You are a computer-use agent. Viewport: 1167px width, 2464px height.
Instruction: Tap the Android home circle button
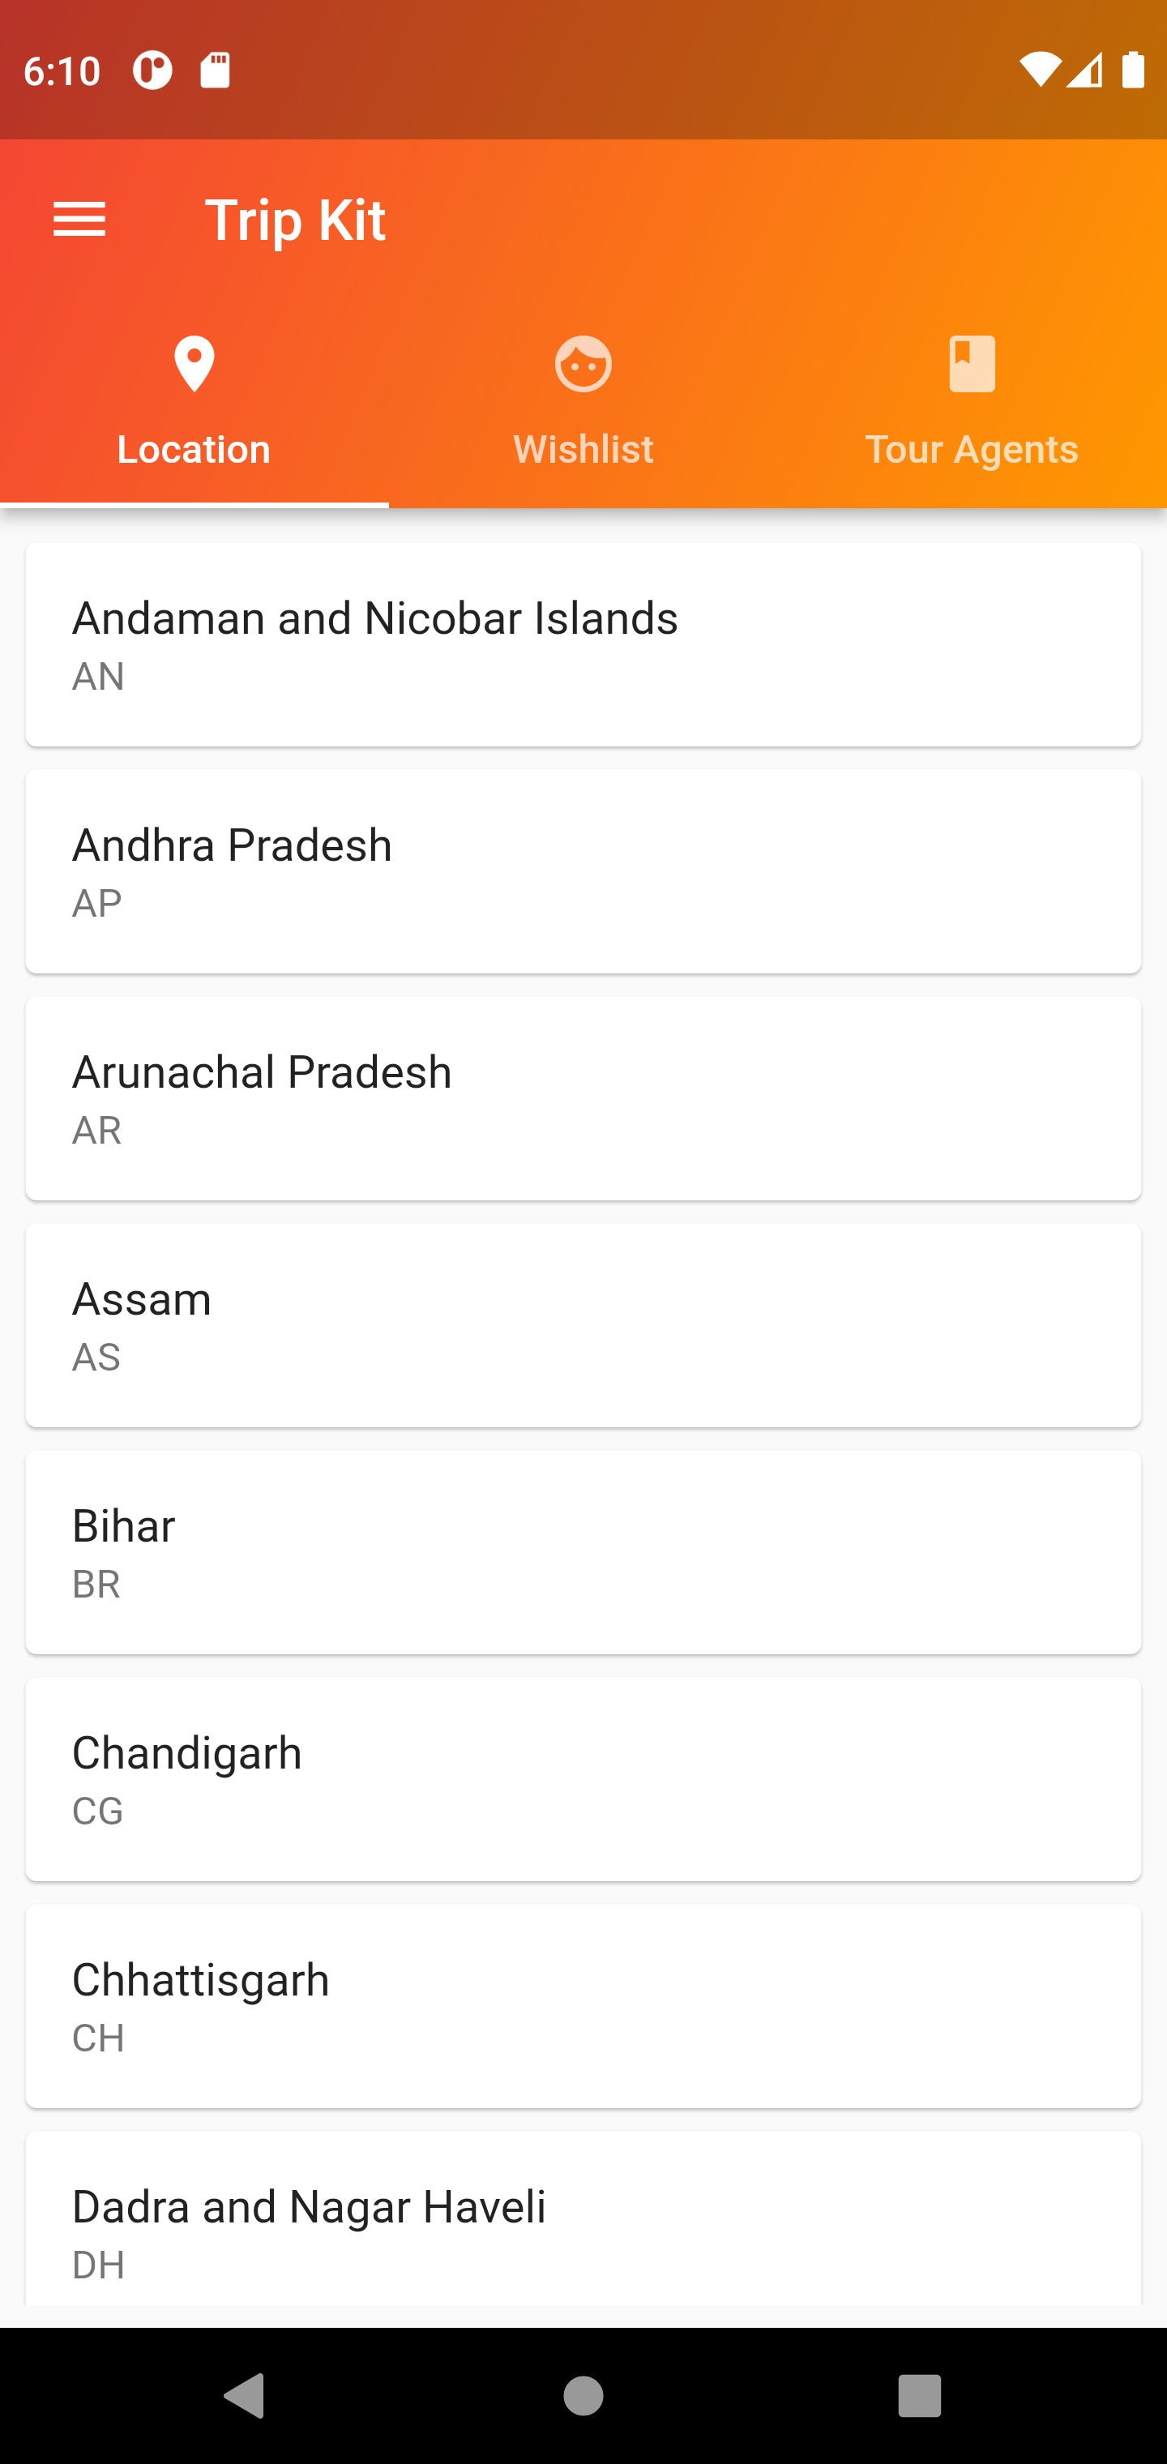[x=583, y=2395]
